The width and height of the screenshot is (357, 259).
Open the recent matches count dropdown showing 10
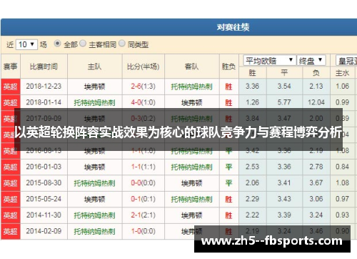pos(26,44)
